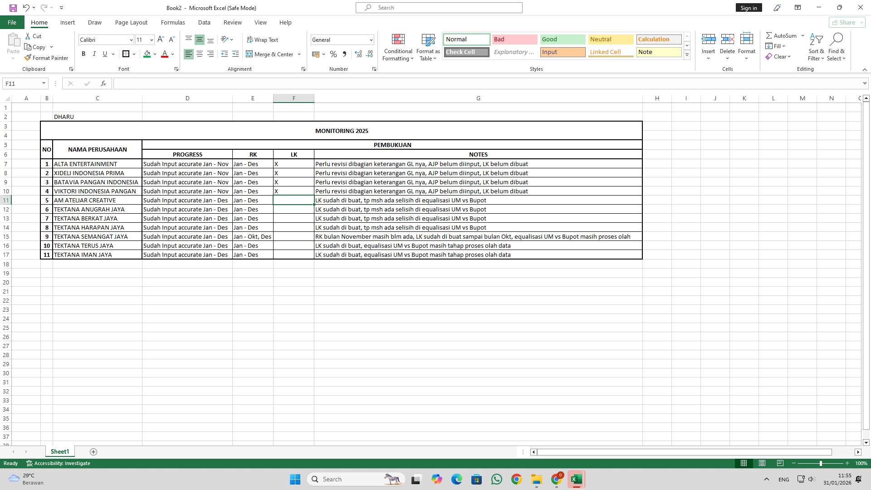The height and width of the screenshot is (490, 871).
Task: Select the Italic formatting icon
Action: click(94, 54)
